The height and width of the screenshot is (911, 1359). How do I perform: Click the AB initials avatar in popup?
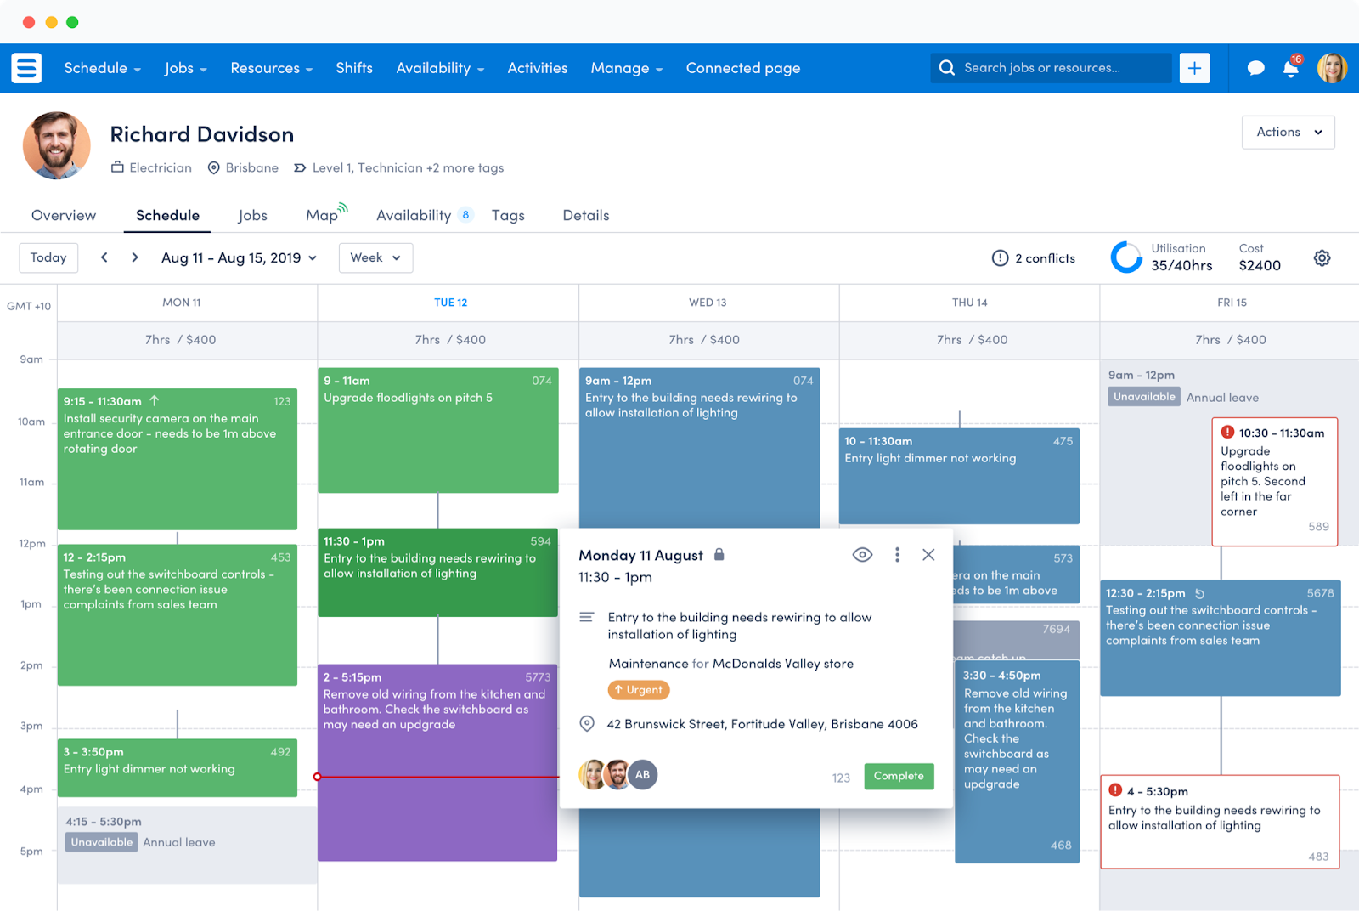(643, 774)
